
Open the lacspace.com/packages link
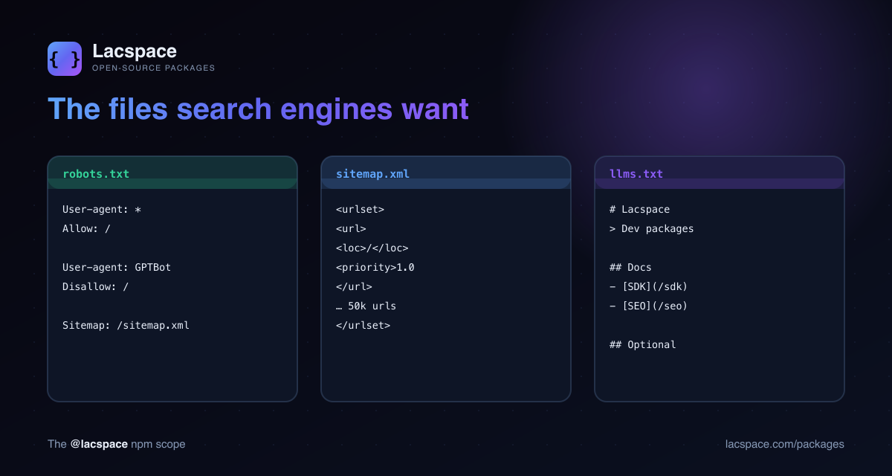pyautogui.click(x=785, y=444)
